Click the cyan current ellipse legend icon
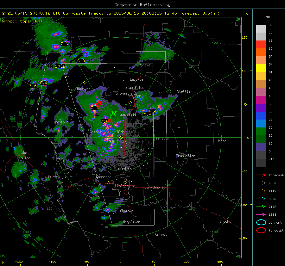 click(x=261, y=222)
